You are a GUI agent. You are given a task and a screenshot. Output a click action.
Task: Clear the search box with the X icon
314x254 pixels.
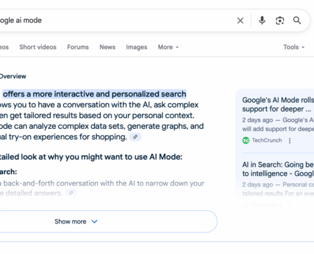pyautogui.click(x=240, y=20)
